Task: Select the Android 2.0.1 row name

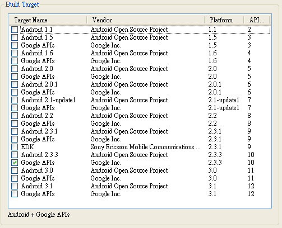Action: click(x=39, y=84)
